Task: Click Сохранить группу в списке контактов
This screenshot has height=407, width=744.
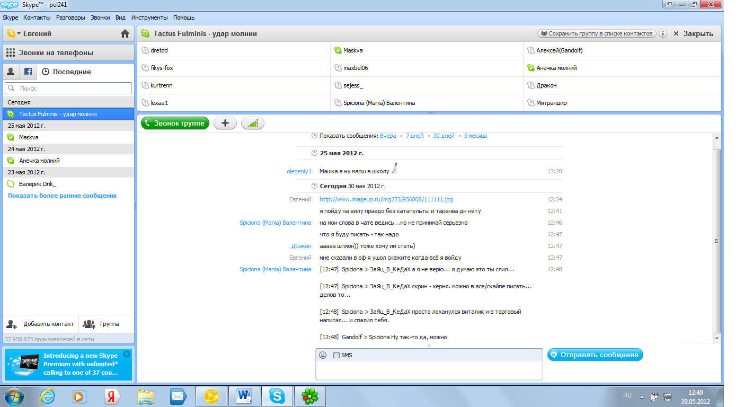Action: [x=597, y=33]
